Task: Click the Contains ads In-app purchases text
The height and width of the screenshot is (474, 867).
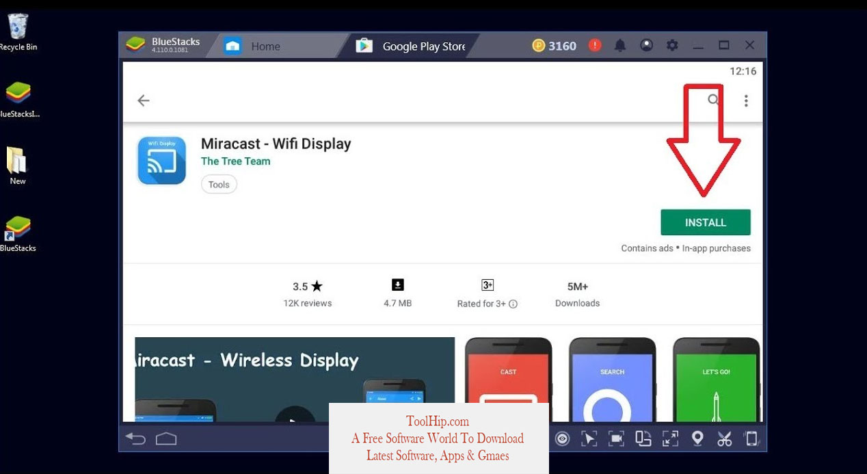Action: tap(686, 248)
